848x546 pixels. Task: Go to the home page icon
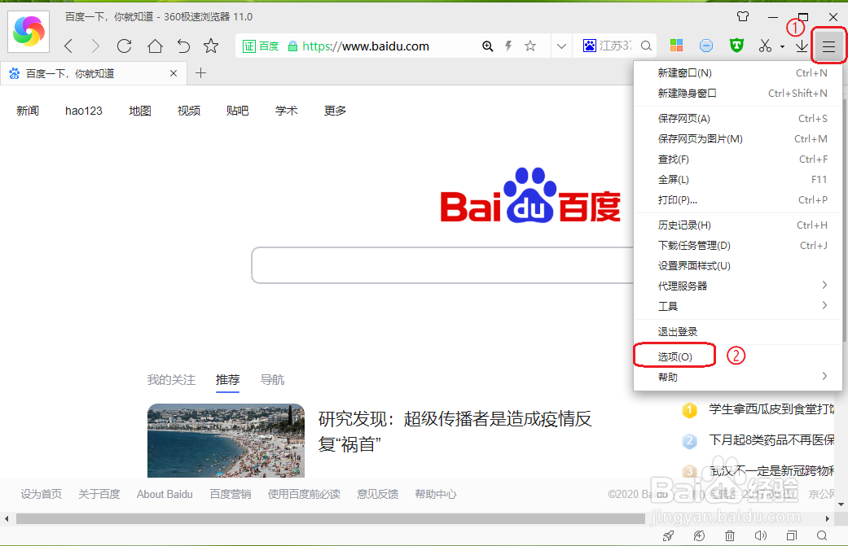(x=155, y=46)
